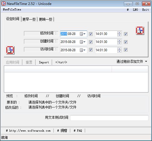Open the # menu in the menu bar
This screenshot has width=152, height=141.
(128, 10)
